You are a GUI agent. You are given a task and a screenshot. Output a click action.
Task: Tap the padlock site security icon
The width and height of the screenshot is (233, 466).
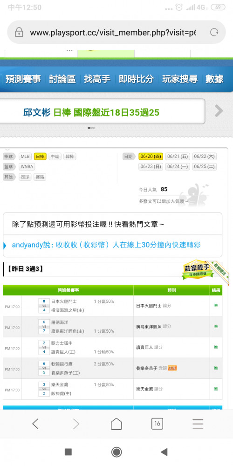(19, 33)
